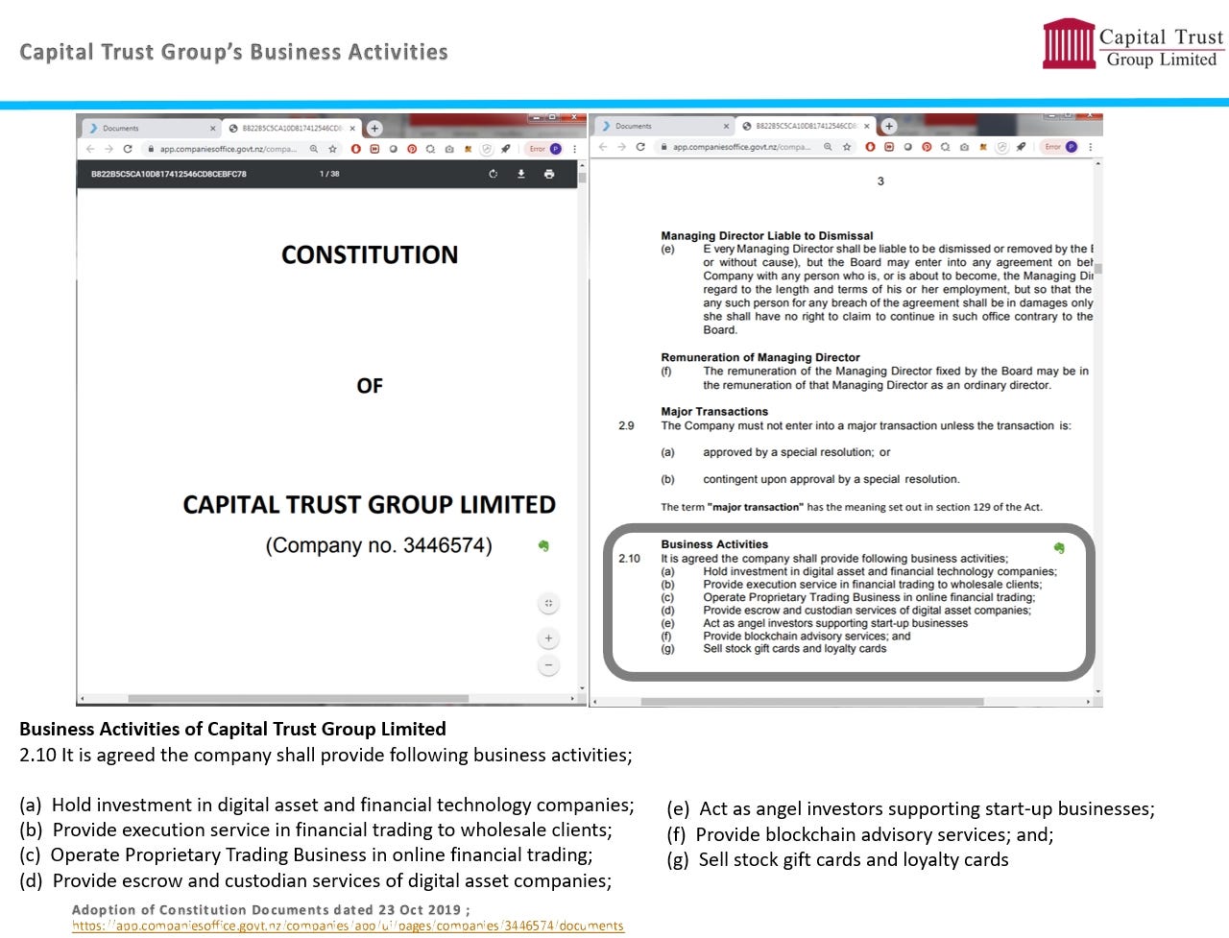
Task: Click the right browser address bar URL
Action: pyautogui.click(x=742, y=147)
